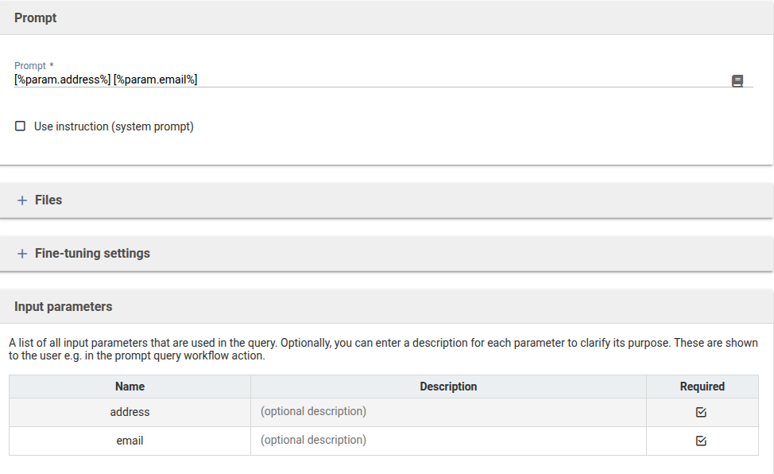Click the address optional description field
This screenshot has height=474, width=774.
tap(448, 412)
